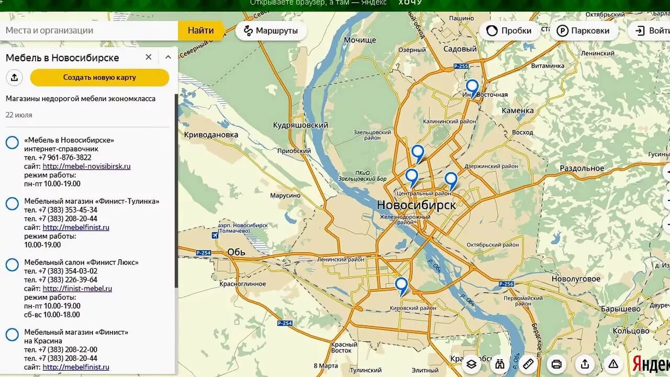Open panoramas binoculars icon
Screen dimensions: 670x377
[500, 363]
